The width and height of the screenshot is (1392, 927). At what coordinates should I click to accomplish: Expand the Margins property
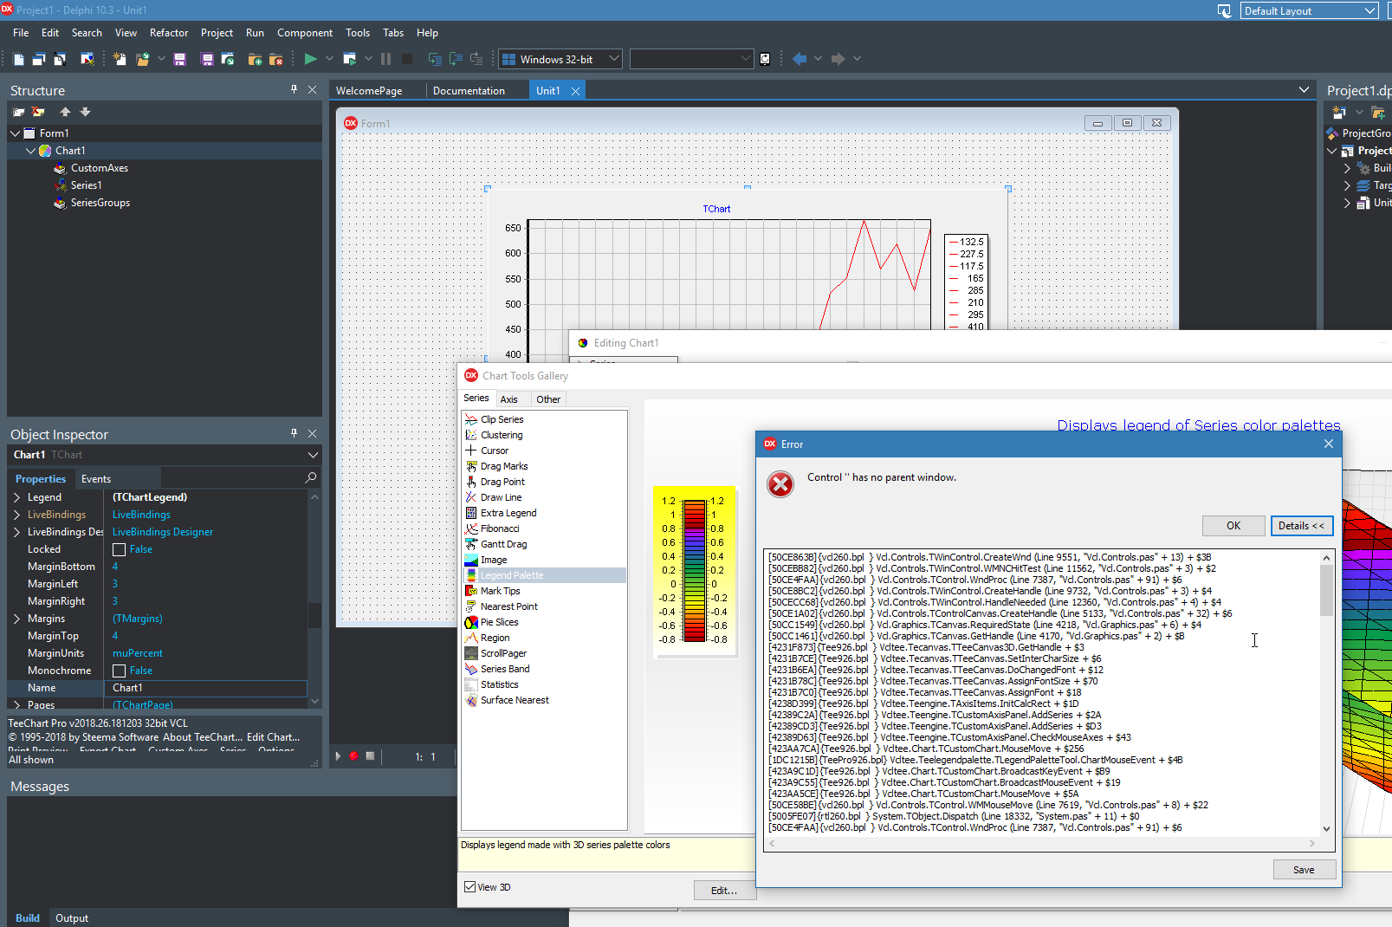(16, 619)
